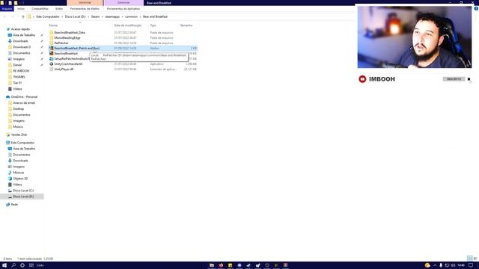Switch to the Exibir ribbon tab
The image size is (479, 269).
[59, 9]
